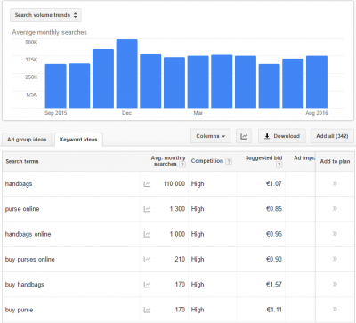Click the 'buy purses online' search term
The image size is (356, 323).
(x=30, y=260)
